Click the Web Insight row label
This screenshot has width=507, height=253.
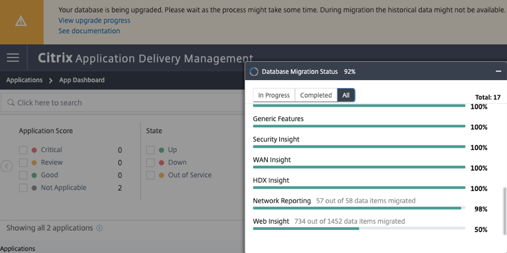tap(271, 221)
